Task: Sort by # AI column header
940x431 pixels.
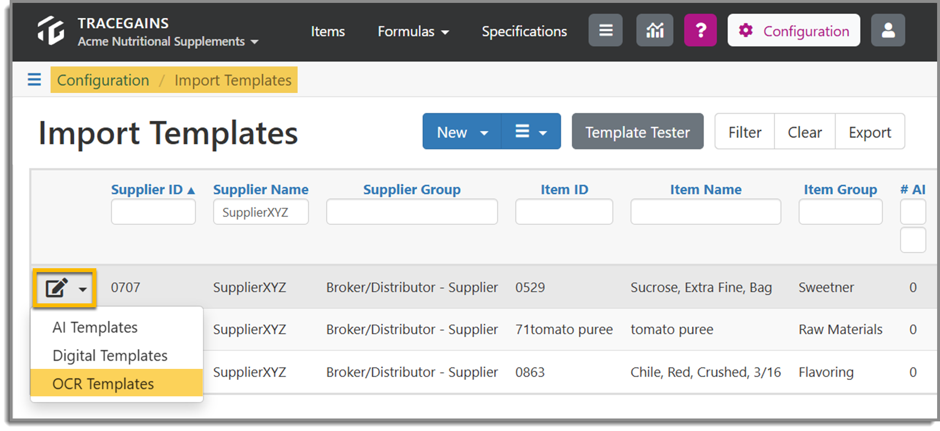Action: (x=913, y=189)
